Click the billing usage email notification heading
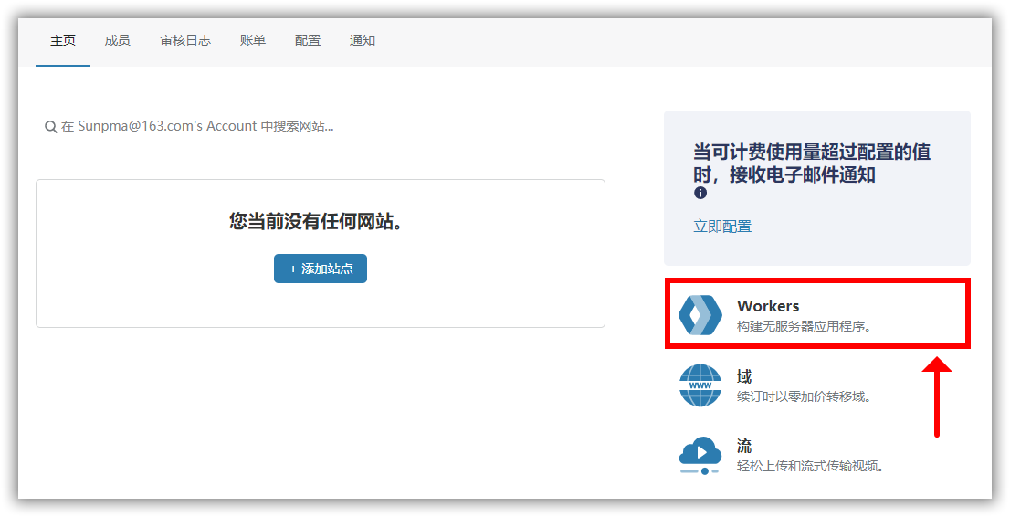The image size is (1010, 517). (x=812, y=164)
